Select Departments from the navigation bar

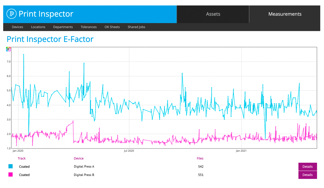[63, 27]
